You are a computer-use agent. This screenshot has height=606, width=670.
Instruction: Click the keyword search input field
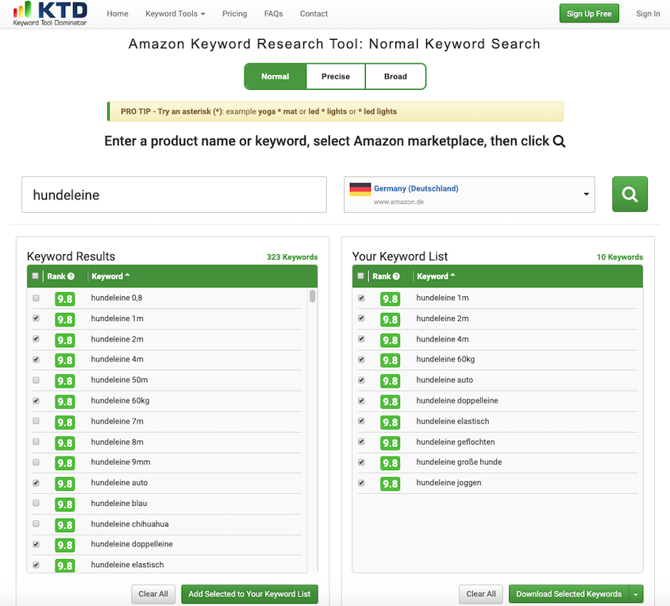click(x=174, y=195)
